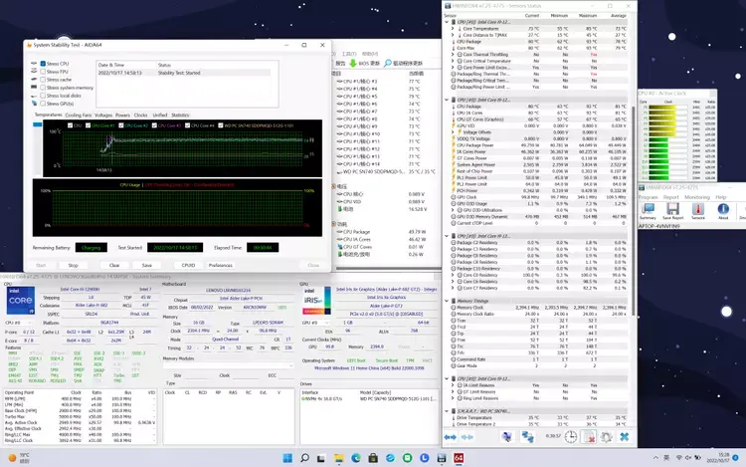Open HWiNFO Report menu
This screenshot has width=746, height=467.
coord(670,197)
